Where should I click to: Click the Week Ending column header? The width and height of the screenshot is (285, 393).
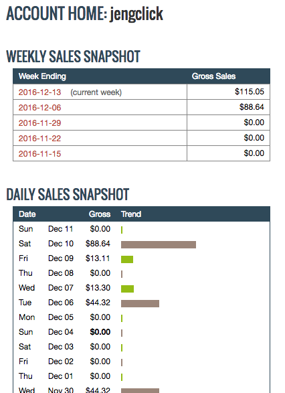pos(42,76)
